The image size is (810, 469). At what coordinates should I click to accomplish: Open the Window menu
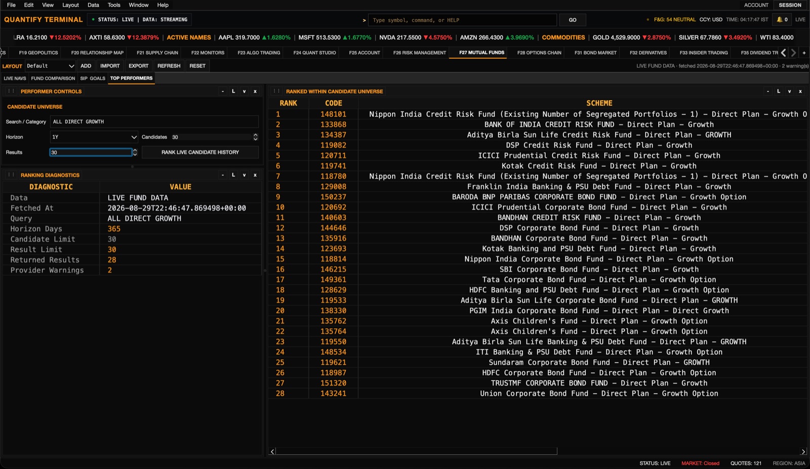click(139, 5)
